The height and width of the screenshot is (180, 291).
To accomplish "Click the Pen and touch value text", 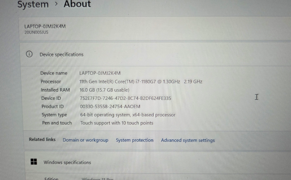I will [117, 123].
